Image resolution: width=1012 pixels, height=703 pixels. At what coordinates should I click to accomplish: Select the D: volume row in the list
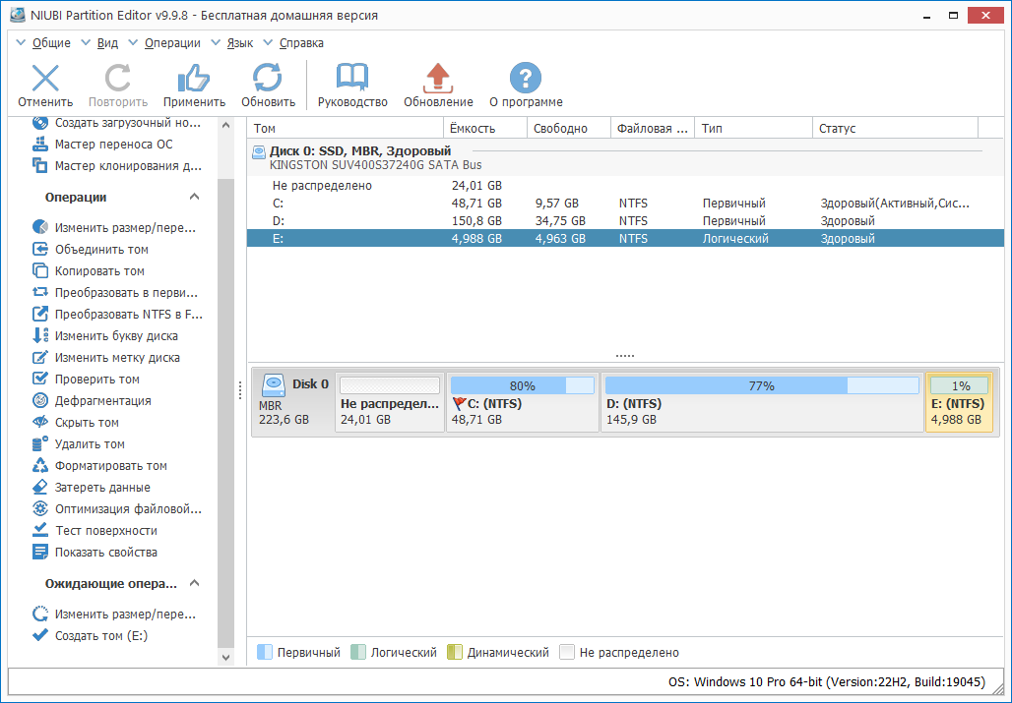tap(625, 221)
